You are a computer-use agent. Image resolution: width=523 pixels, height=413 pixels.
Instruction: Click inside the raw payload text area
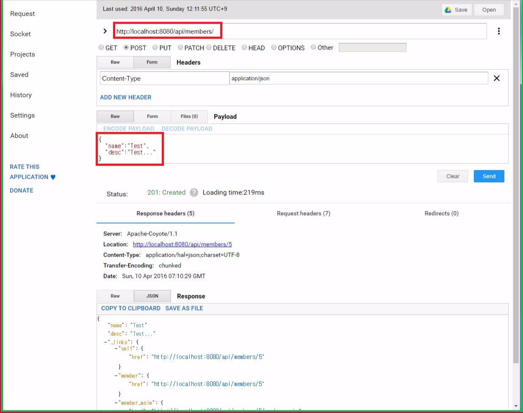point(302,149)
